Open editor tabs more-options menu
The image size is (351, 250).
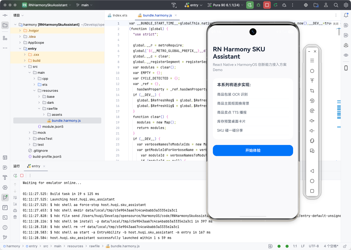[336, 15]
